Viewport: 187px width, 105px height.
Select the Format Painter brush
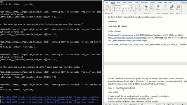[110, 10]
